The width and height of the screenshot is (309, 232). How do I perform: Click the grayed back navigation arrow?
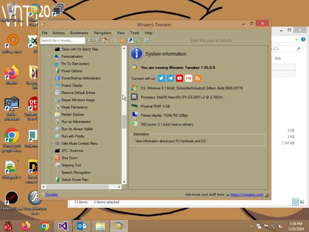(x=89, y=40)
